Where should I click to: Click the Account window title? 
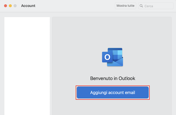[28, 6]
